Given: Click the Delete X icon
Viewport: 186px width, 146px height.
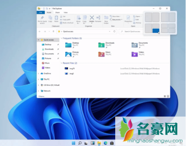Looking at the screenshot, I should click(92, 18).
